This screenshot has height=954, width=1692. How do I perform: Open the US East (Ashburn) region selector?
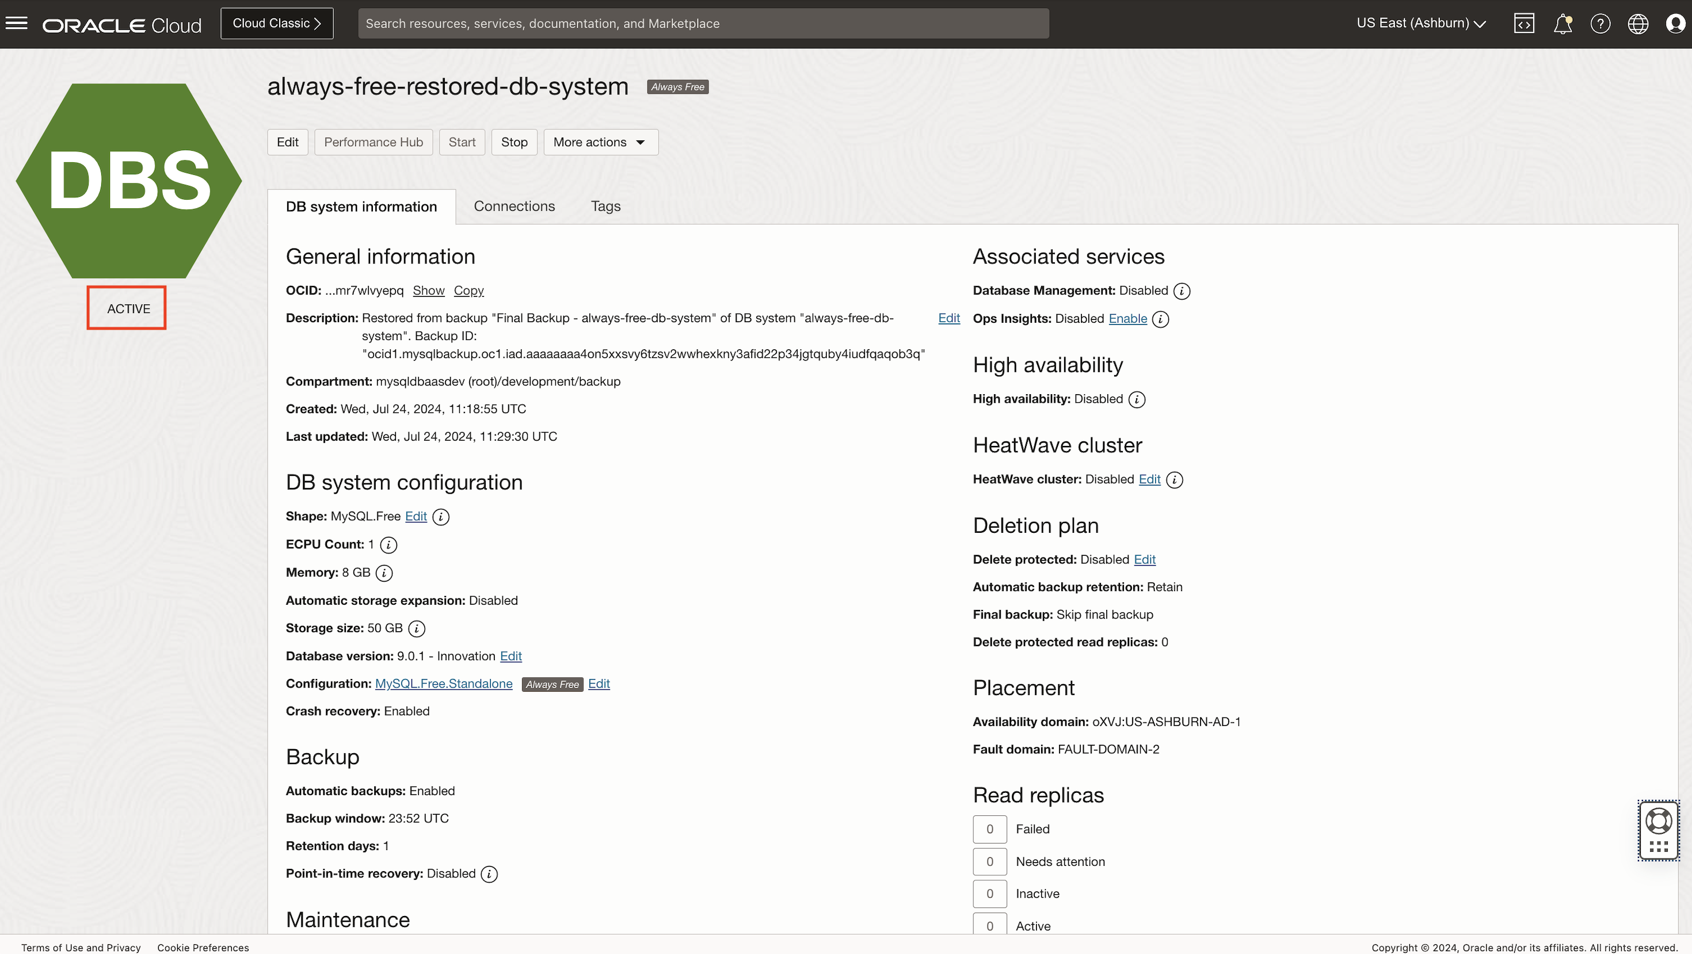coord(1422,24)
